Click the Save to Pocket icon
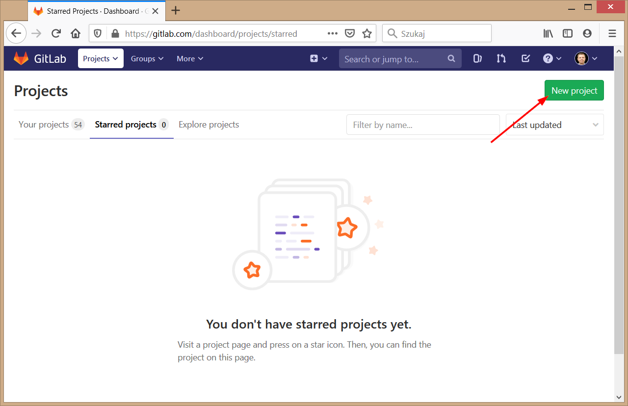628x406 pixels. pyautogui.click(x=350, y=33)
